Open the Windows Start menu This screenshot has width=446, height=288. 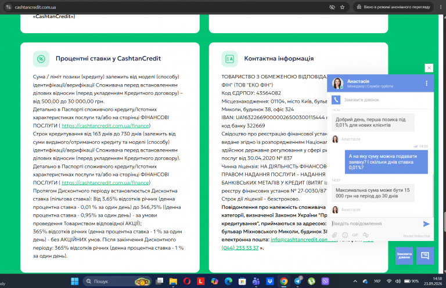pos(75,282)
